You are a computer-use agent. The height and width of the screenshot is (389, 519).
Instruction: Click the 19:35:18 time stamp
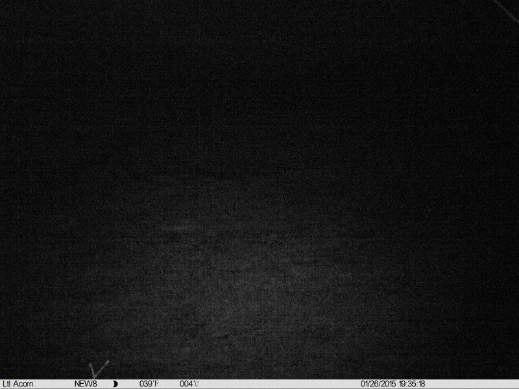point(413,384)
